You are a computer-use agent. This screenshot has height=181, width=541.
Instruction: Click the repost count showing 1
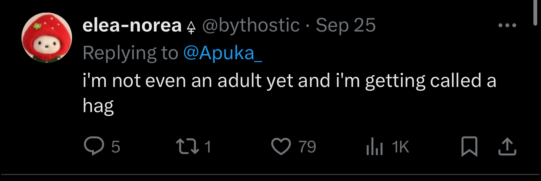[x=207, y=147]
